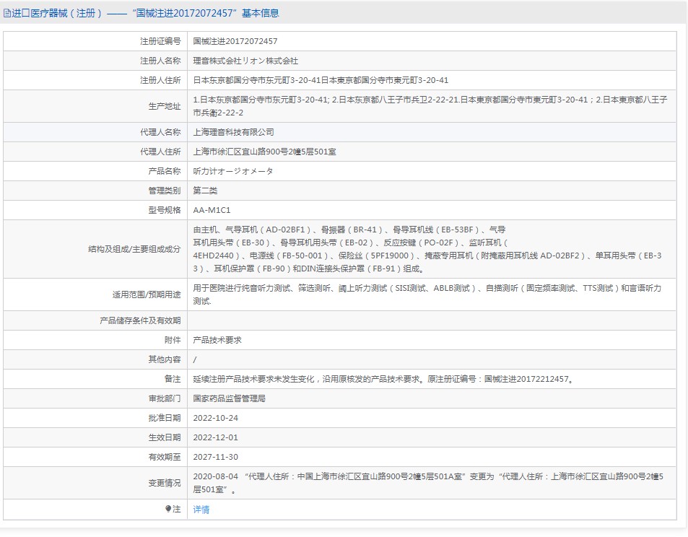Viewport: 688px width, 537px height.
Task: Click the 结构及组成/主要组成成分 label
Action: pos(134,249)
